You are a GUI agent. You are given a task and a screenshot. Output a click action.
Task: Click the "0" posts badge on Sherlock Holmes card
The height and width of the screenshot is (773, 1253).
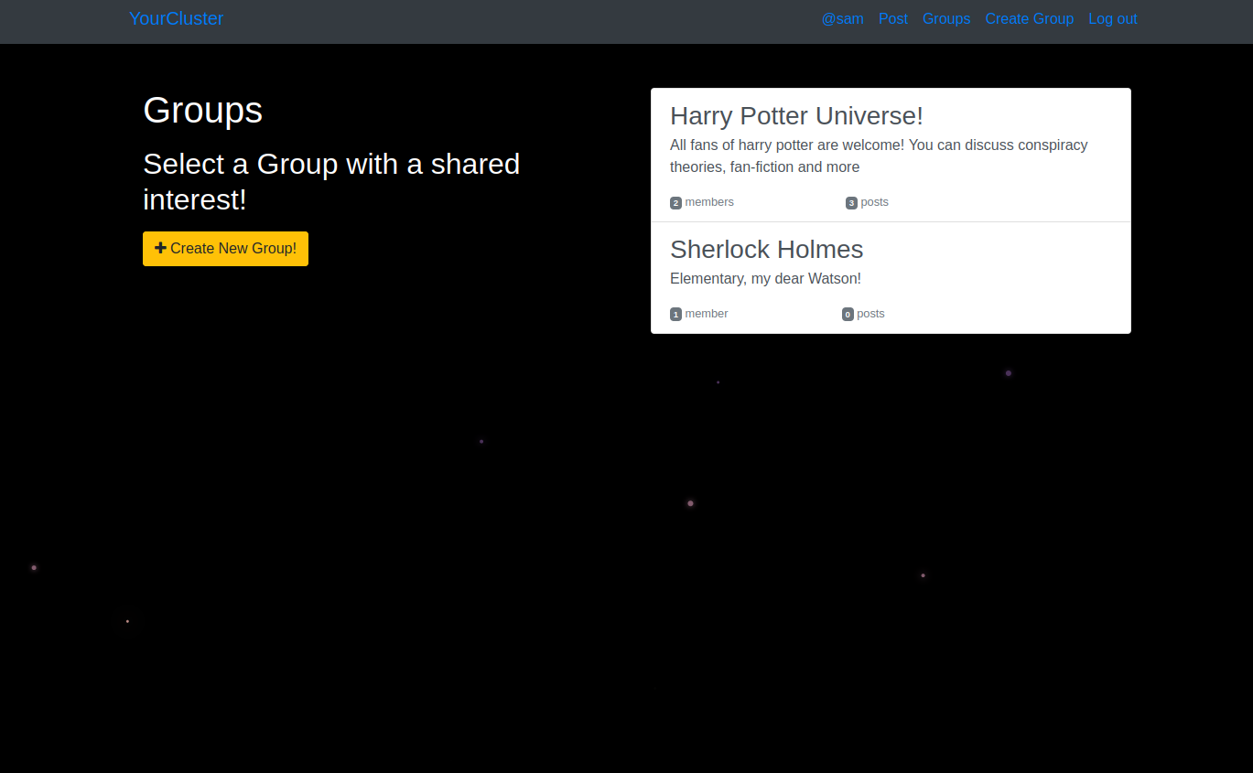click(x=847, y=314)
